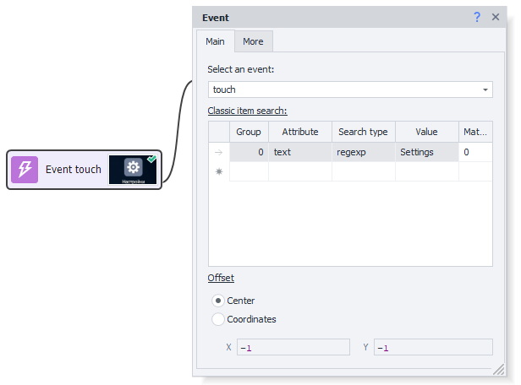Screen dimensions: 521x385
Task: Close the Event dialog
Action: (x=496, y=17)
